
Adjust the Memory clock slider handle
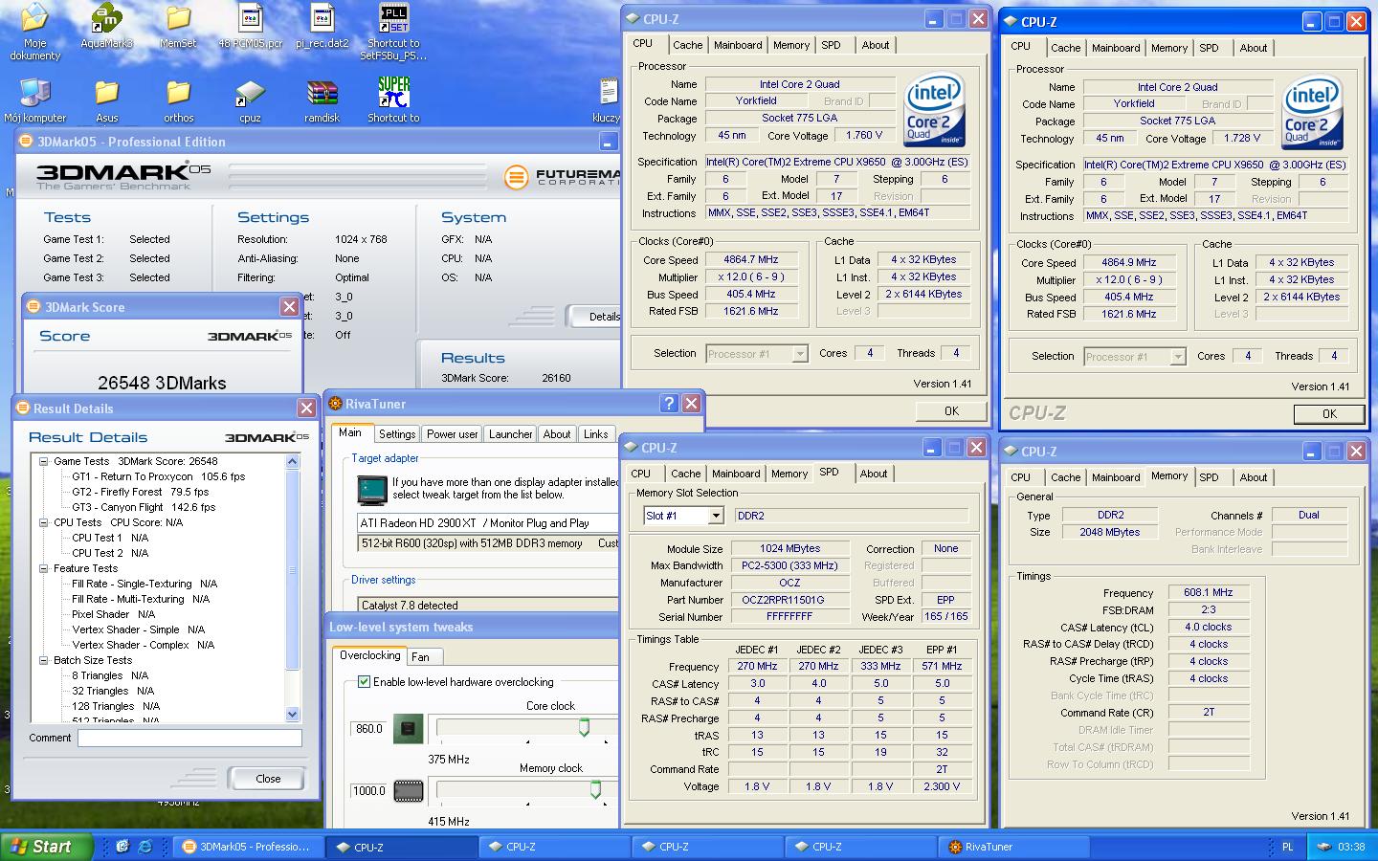(x=595, y=790)
